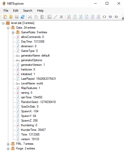Select the hardcore: 0 entry

click(x=28, y=69)
